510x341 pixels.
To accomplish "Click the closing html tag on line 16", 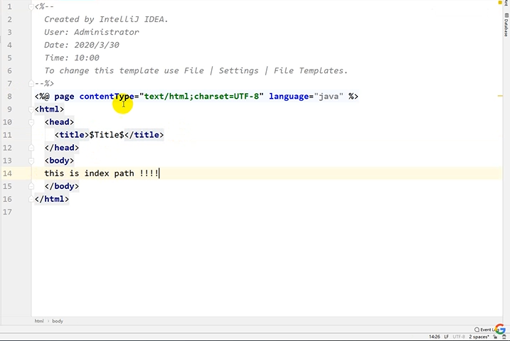I will click(x=52, y=199).
